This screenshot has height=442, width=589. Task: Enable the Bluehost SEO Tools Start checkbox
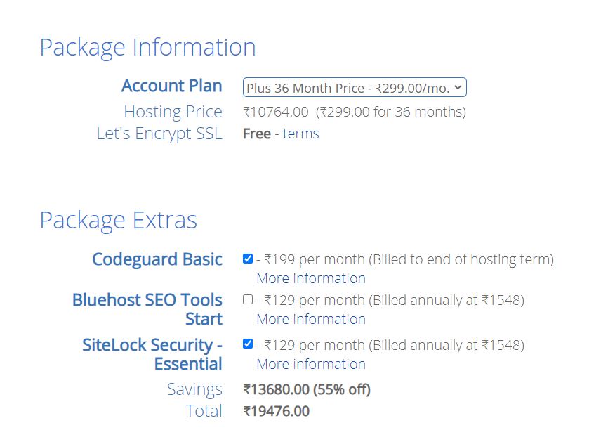[x=248, y=299]
